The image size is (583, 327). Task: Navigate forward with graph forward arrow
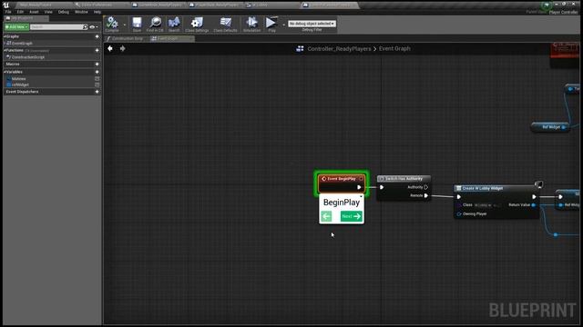[122, 48]
